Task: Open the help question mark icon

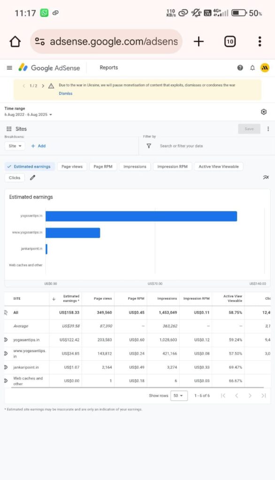Action: coord(240,67)
